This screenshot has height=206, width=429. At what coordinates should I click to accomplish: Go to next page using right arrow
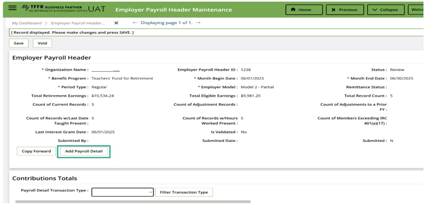pyautogui.click(x=198, y=23)
